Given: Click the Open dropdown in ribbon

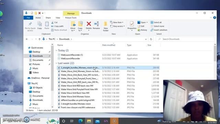Looking at the screenshot, I should [142, 22].
